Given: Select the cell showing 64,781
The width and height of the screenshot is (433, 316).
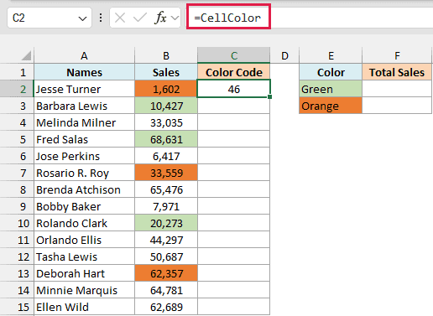Looking at the screenshot, I should pyautogui.click(x=166, y=290).
